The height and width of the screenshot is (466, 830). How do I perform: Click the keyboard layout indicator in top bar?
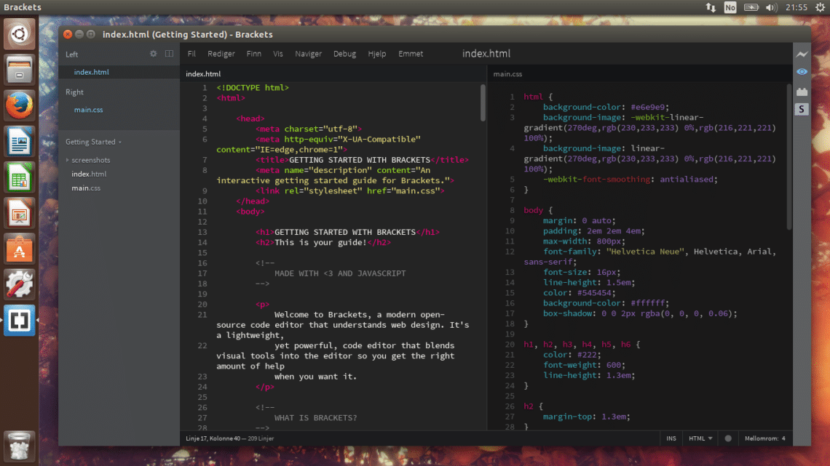click(730, 7)
